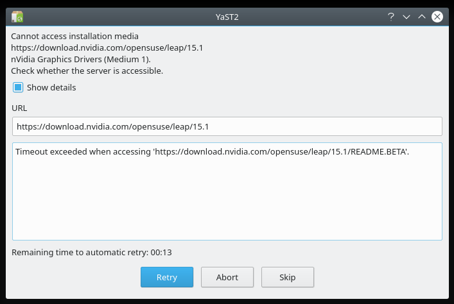Click the Timeout exceeded error message text
454x304 pixels.
coord(212,152)
